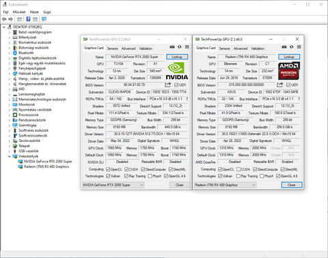Click the Back arrow in Device Manager toolbar
This screenshot has height=258, width=328.
4,19
